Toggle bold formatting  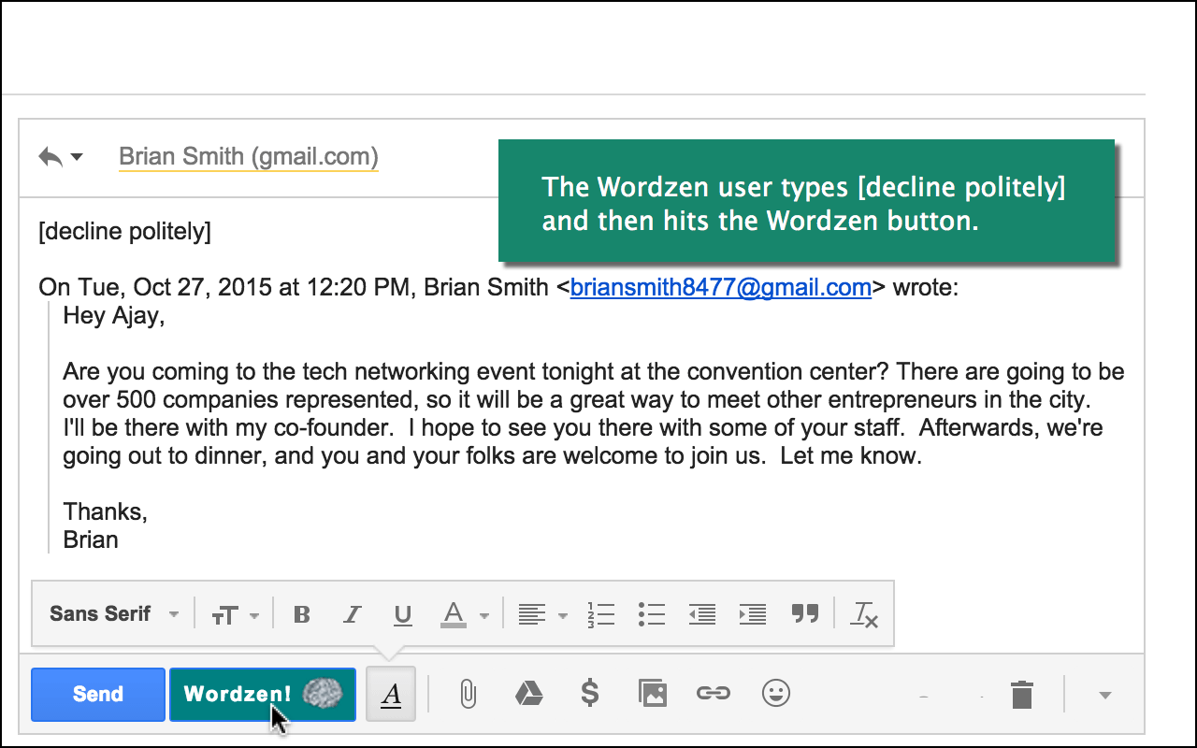point(301,614)
